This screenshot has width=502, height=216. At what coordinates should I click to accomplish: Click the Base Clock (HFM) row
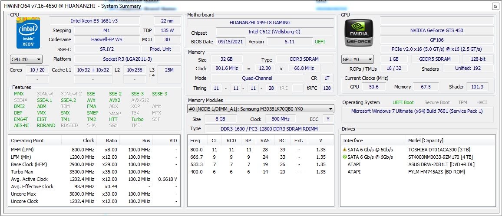[x=94, y=164]
